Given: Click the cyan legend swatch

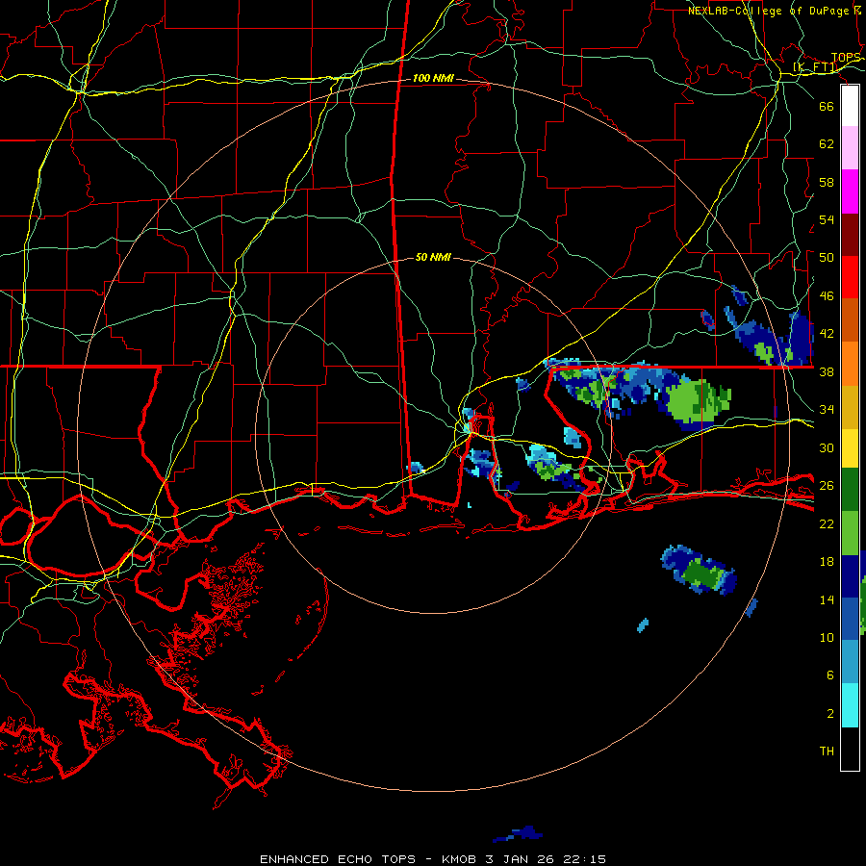Looking at the screenshot, I should (x=850, y=705).
